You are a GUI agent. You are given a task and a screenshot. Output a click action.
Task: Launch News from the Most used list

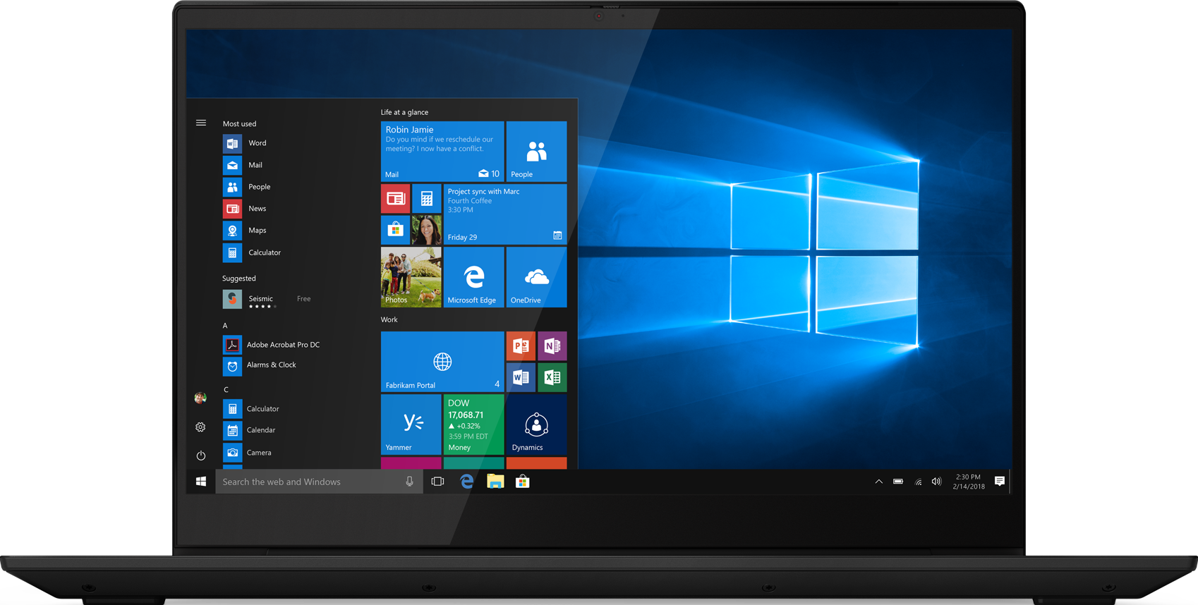pyautogui.click(x=246, y=209)
